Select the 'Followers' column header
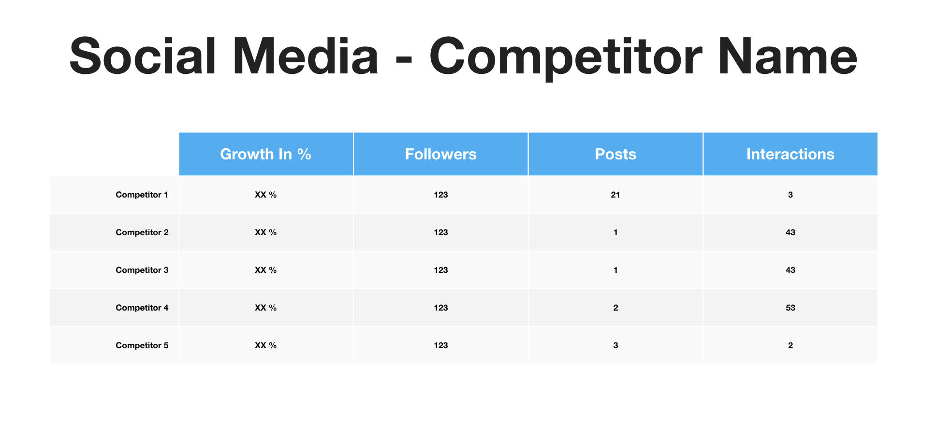This screenshot has height=426, width=936. click(x=441, y=154)
